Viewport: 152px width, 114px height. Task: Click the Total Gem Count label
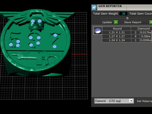pyautogui.click(x=141, y=14)
